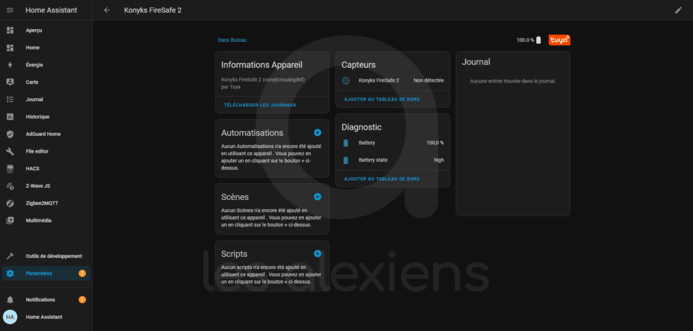
Task: Click the Notifications bell icon
Action: [x=10, y=300]
